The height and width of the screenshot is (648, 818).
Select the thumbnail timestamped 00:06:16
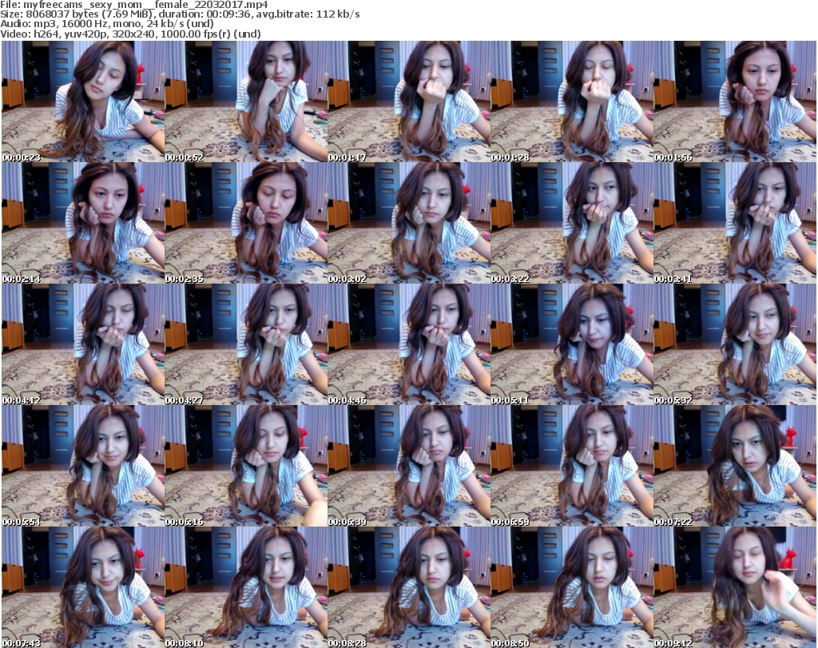[246, 466]
